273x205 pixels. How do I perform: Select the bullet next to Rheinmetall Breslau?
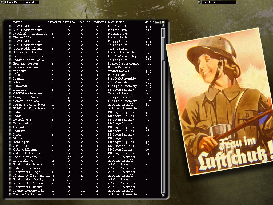click(10, 164)
